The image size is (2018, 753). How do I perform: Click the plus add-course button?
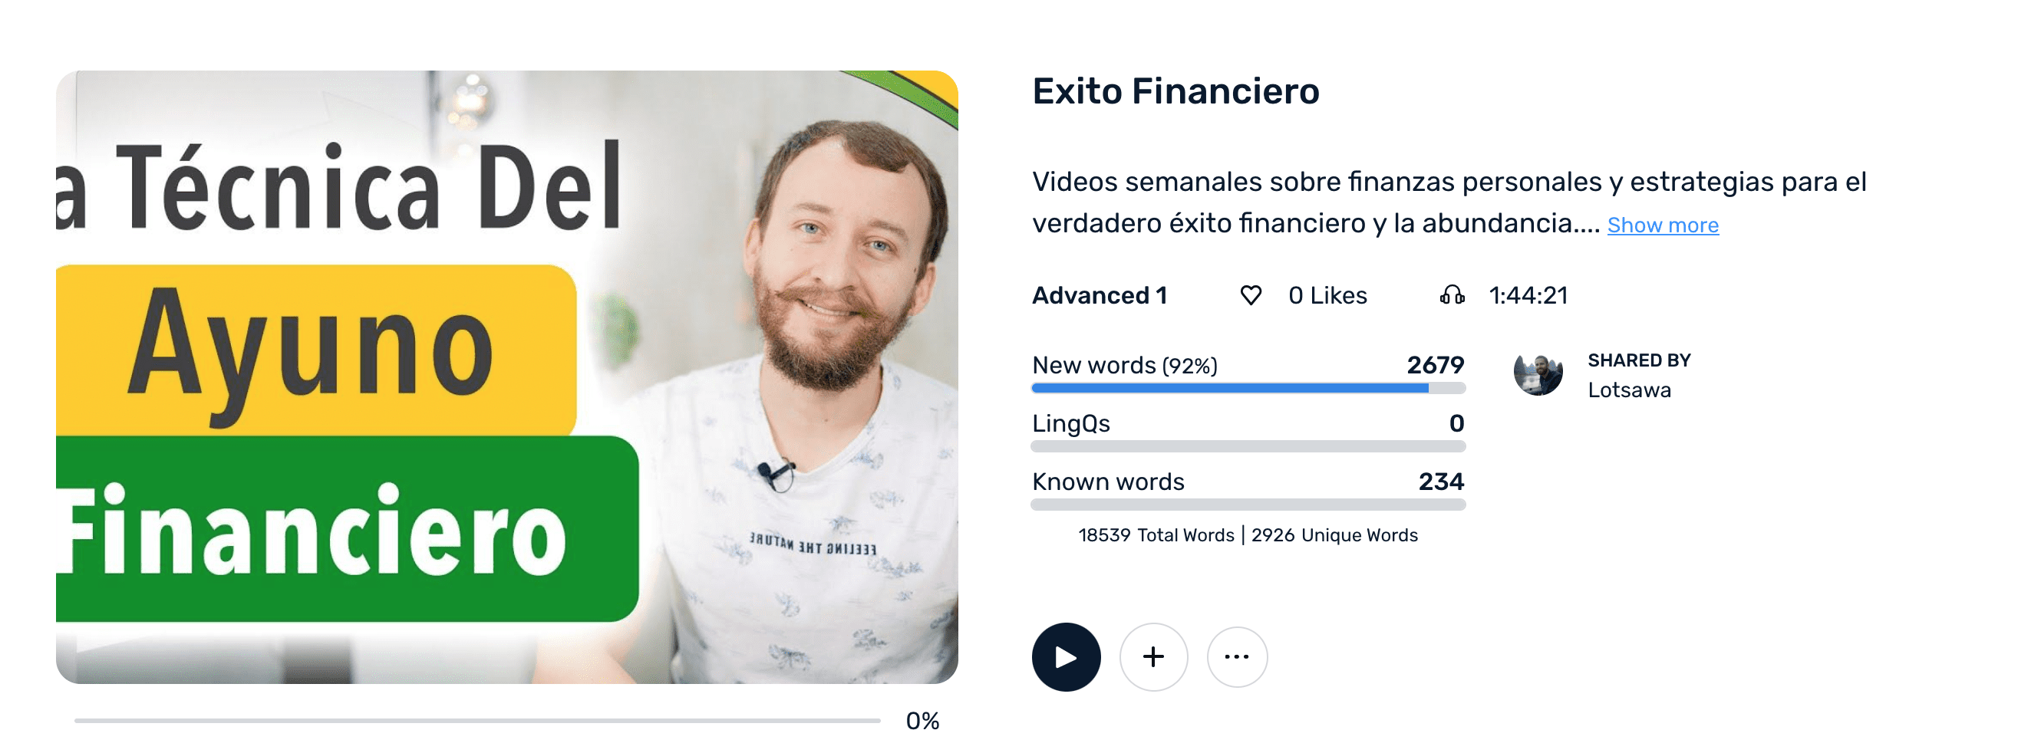click(1153, 656)
